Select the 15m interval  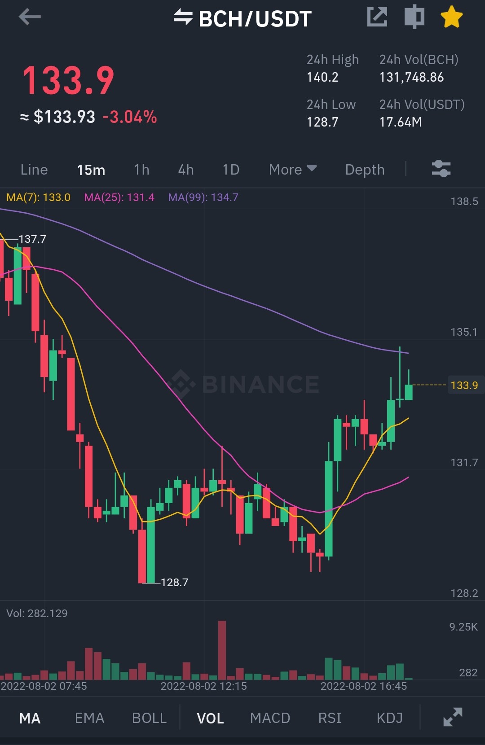tap(91, 170)
